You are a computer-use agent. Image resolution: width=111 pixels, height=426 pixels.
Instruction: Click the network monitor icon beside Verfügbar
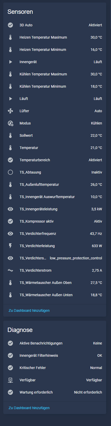tap(10, 380)
